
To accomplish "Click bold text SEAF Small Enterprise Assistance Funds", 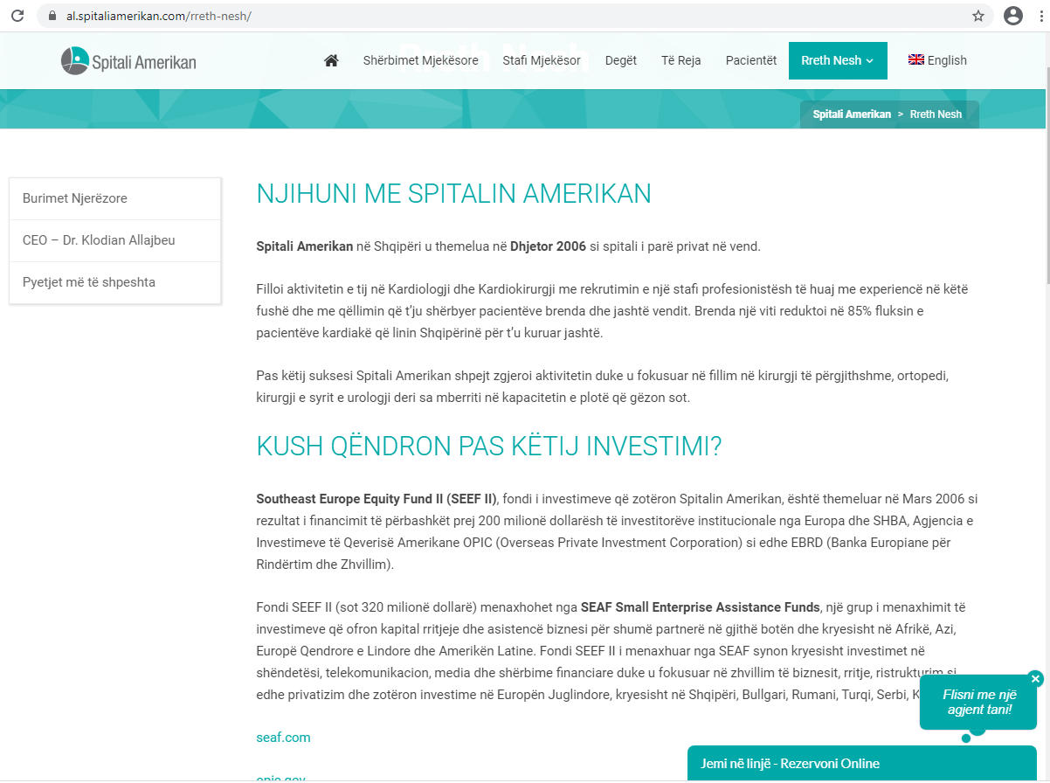I will coord(701,607).
